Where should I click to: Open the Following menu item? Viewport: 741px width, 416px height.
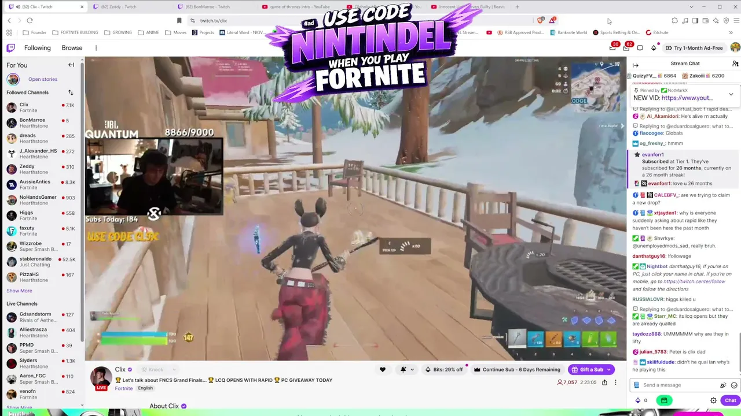(38, 48)
